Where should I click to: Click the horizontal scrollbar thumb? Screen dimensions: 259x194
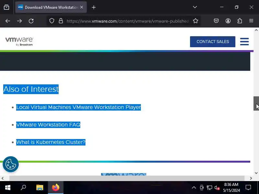click(127, 178)
